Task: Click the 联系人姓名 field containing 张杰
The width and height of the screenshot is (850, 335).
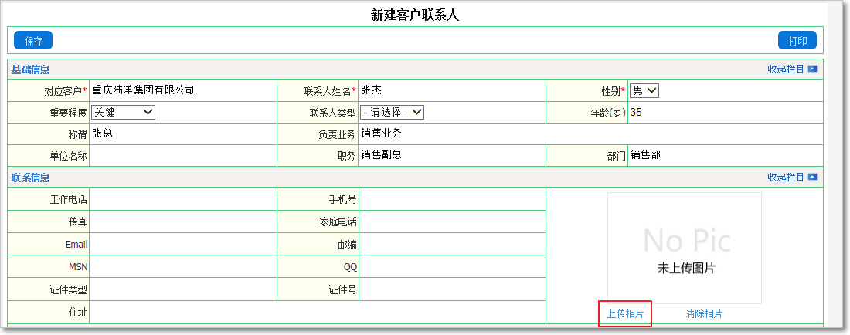Action: pos(452,91)
